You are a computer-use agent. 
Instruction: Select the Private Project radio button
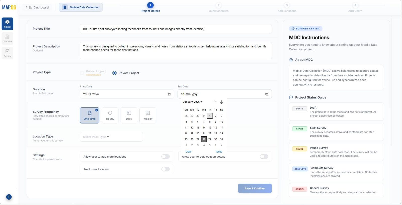tap(114, 73)
